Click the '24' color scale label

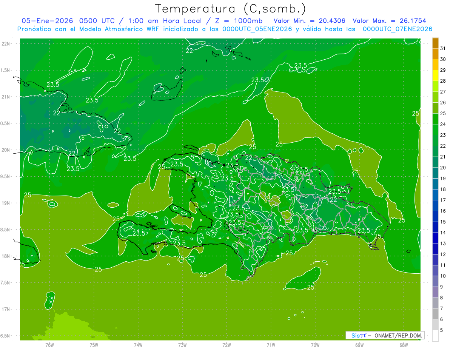coord(443,124)
